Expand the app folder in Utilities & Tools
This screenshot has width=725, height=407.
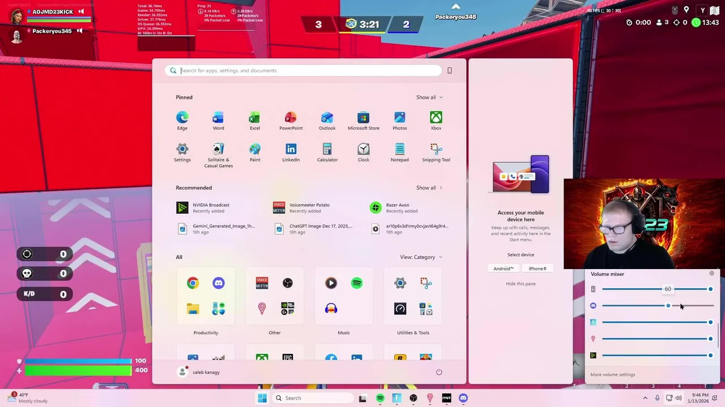point(425,309)
